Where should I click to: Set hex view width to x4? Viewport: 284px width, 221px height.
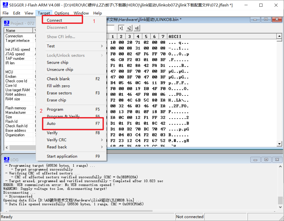point(137,28)
